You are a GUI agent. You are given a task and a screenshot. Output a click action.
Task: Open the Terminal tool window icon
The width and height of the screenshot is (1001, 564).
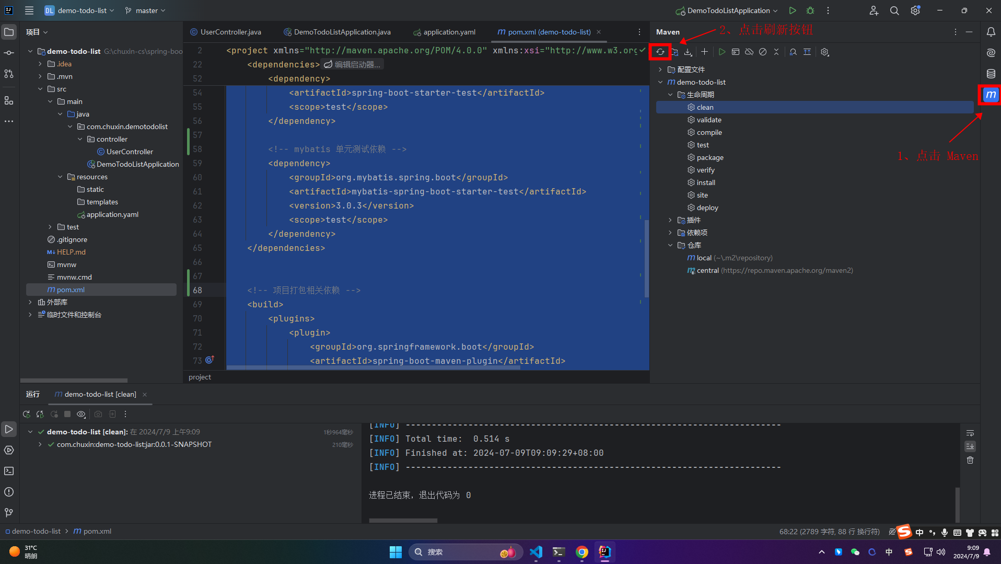(9, 471)
